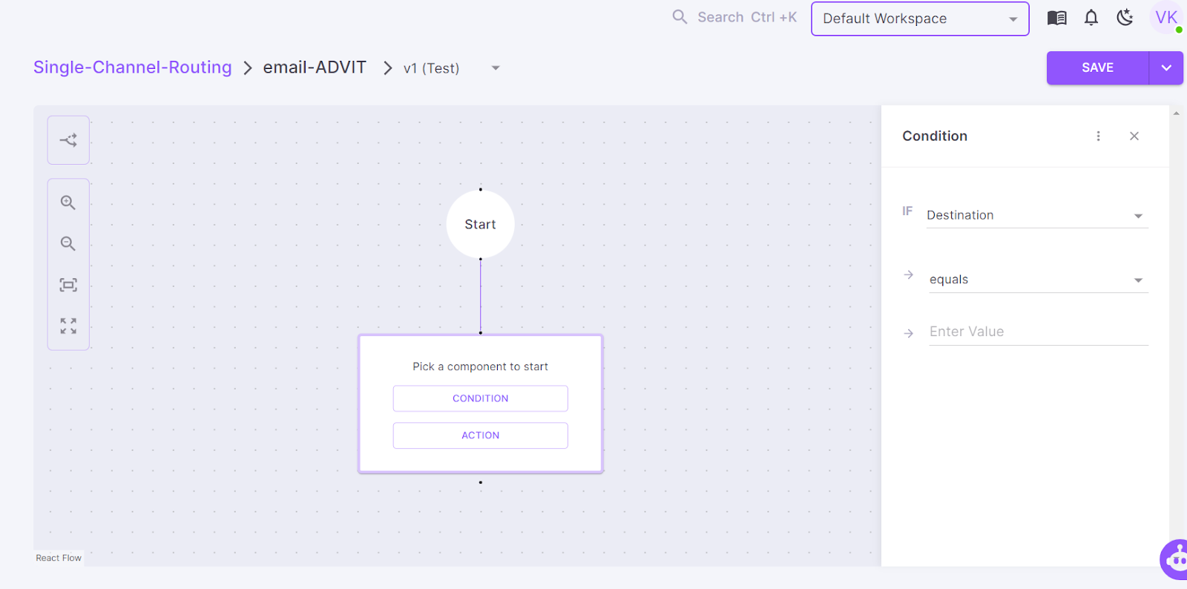
Task: Click the Enter Value input field
Action: click(1038, 332)
